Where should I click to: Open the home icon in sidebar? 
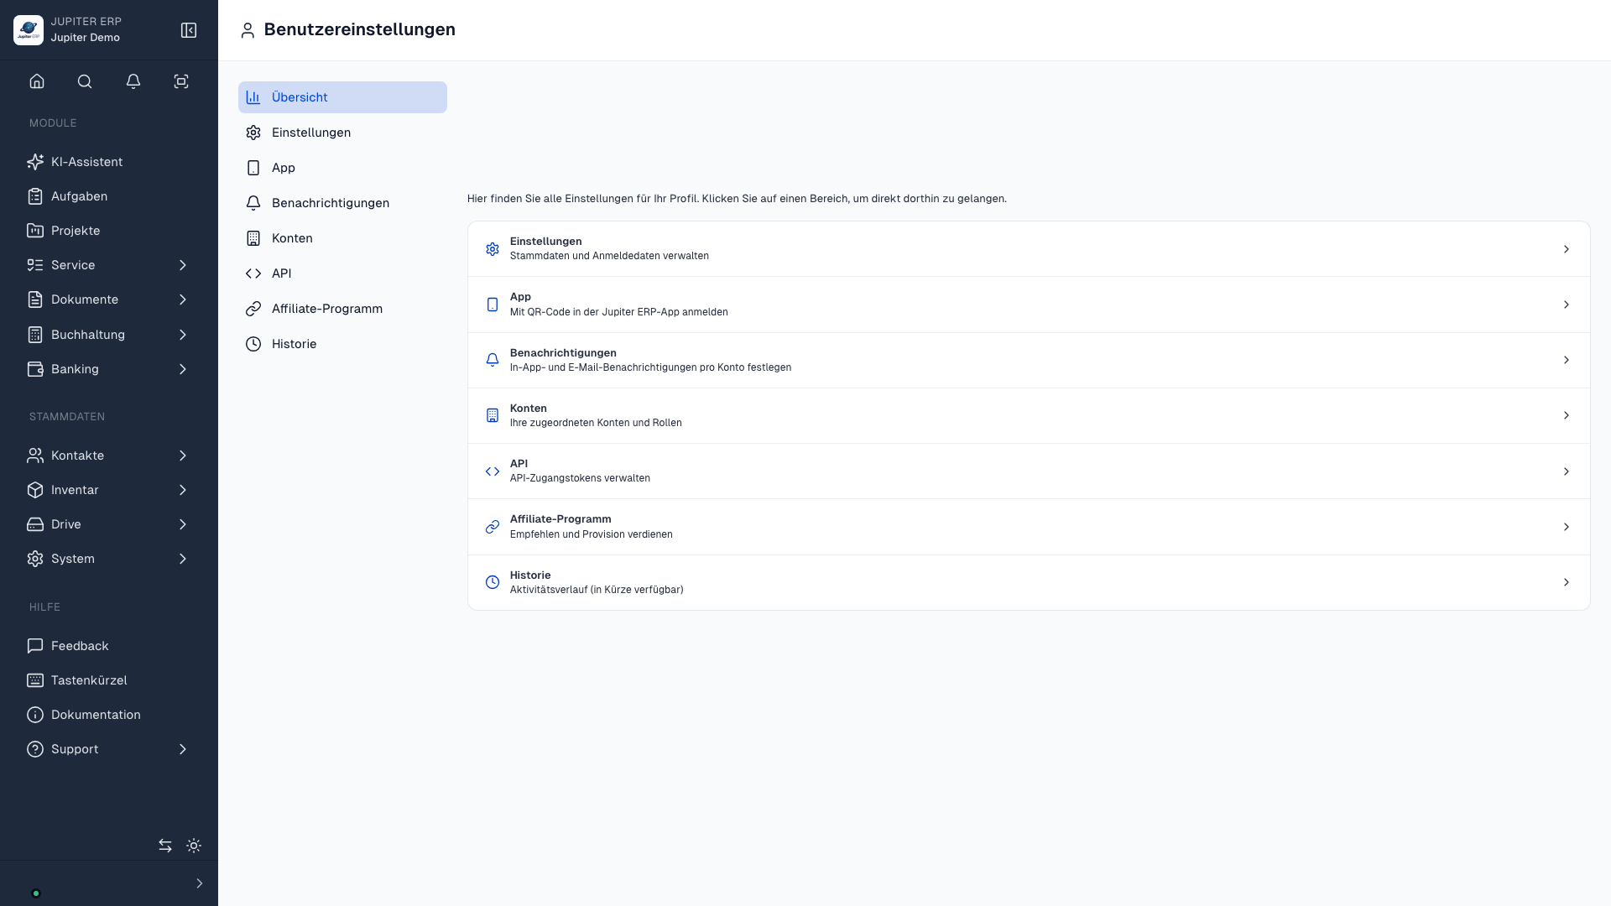37,81
